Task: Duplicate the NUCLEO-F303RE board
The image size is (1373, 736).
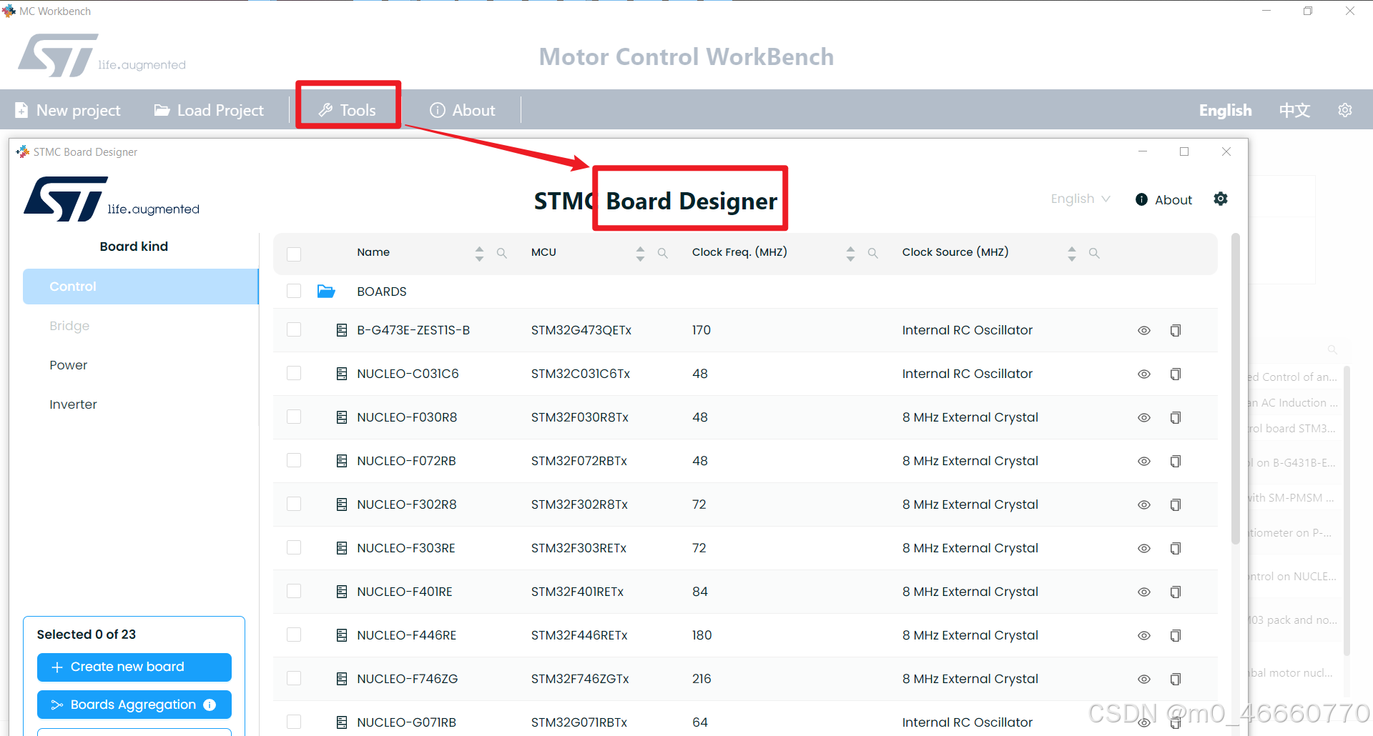Action: point(1176,548)
